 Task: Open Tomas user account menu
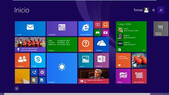click(x=141, y=10)
